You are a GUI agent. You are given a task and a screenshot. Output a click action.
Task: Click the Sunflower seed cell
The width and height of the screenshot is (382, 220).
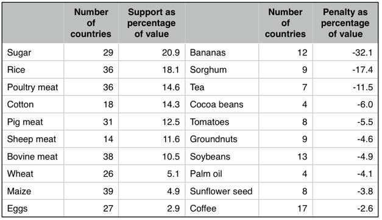[221, 191]
